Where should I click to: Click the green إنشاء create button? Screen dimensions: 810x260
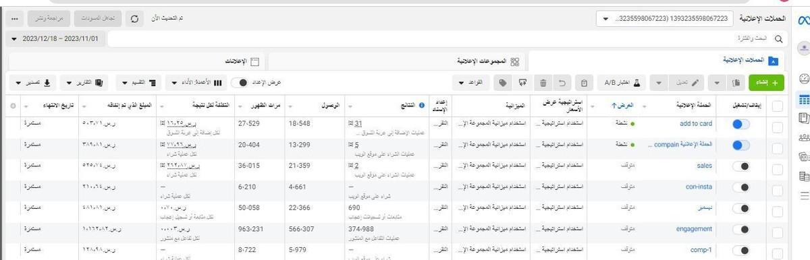[767, 82]
